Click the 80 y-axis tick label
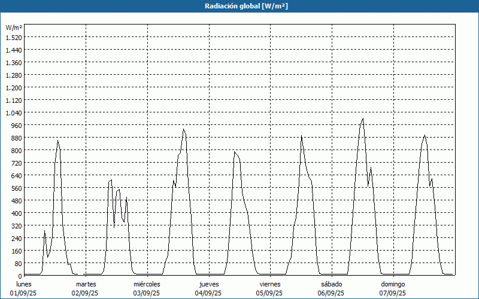Screen dimensions: 479x299 (x=17, y=263)
